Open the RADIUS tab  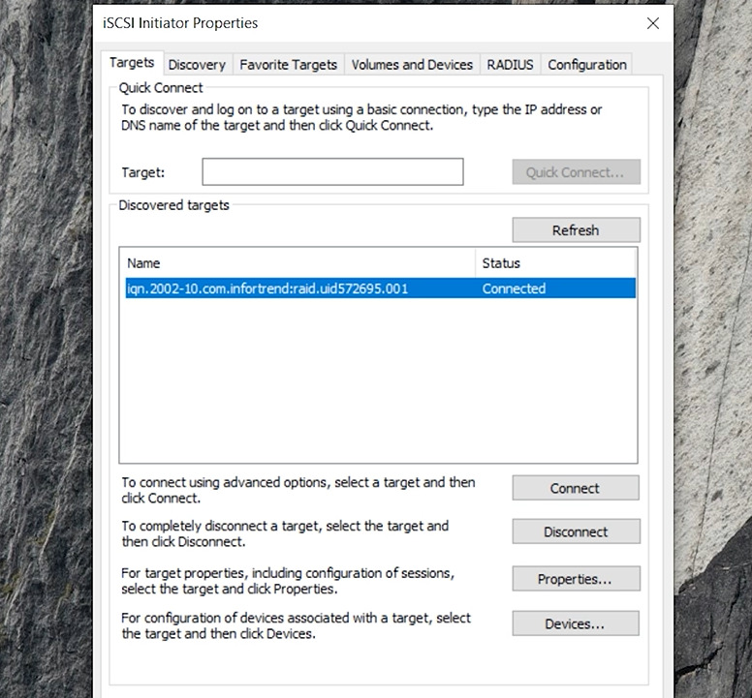tap(511, 65)
